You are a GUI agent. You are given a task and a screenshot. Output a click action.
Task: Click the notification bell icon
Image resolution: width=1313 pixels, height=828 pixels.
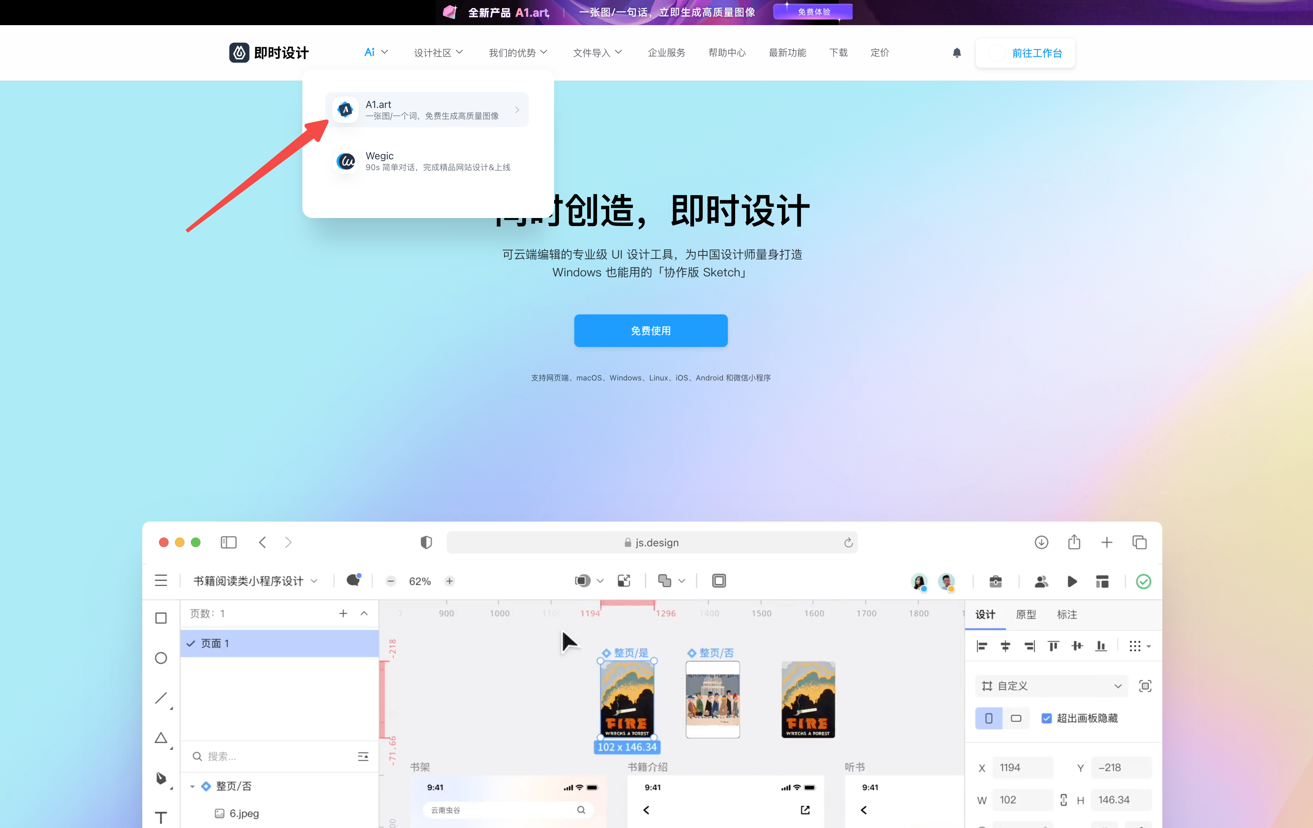click(x=956, y=53)
